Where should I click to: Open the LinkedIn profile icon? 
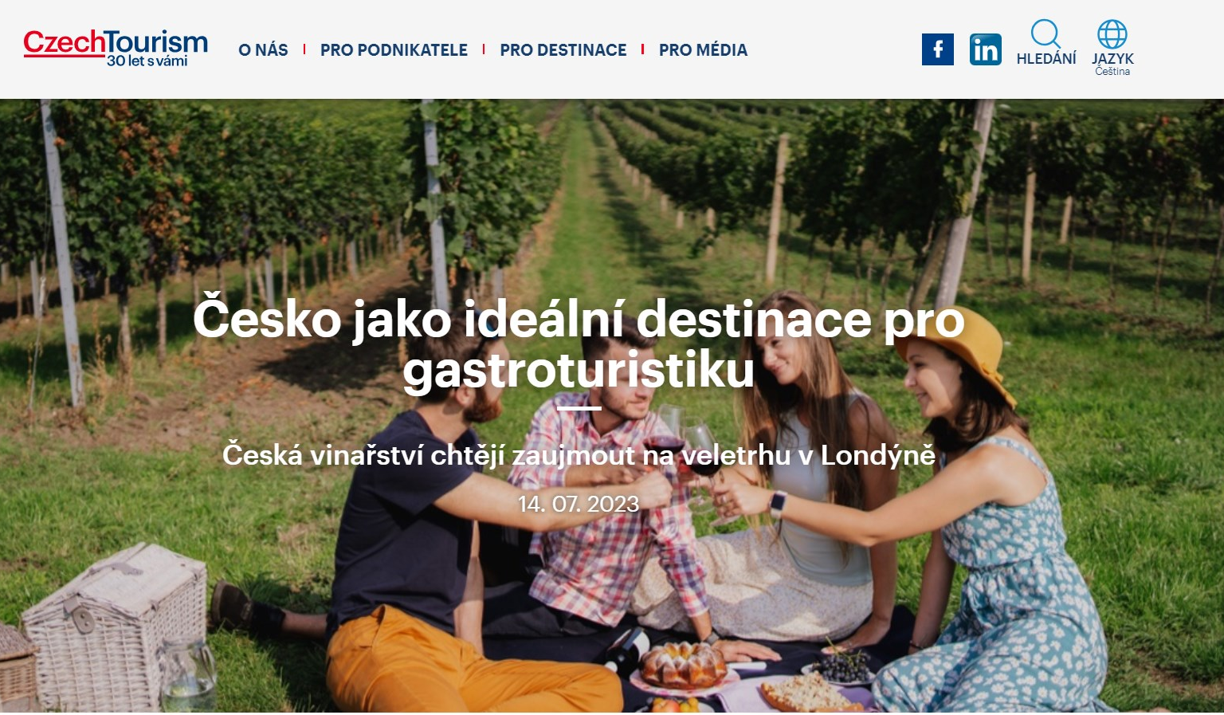986,49
